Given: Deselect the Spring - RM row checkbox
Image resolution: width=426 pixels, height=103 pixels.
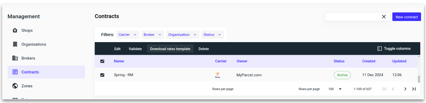Looking at the screenshot, I should (102, 75).
